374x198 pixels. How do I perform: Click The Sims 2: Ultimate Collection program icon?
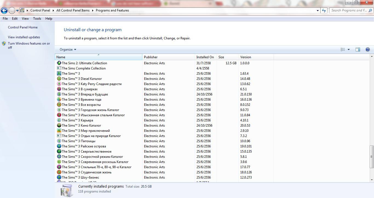click(59, 63)
